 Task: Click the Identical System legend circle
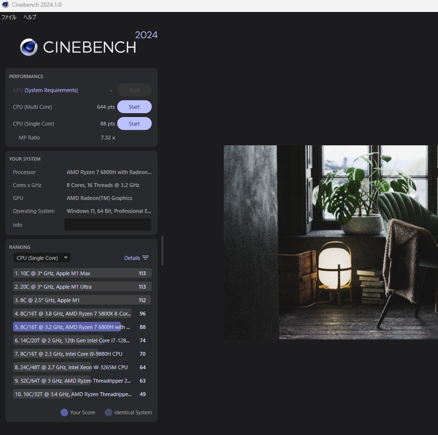coord(108,412)
